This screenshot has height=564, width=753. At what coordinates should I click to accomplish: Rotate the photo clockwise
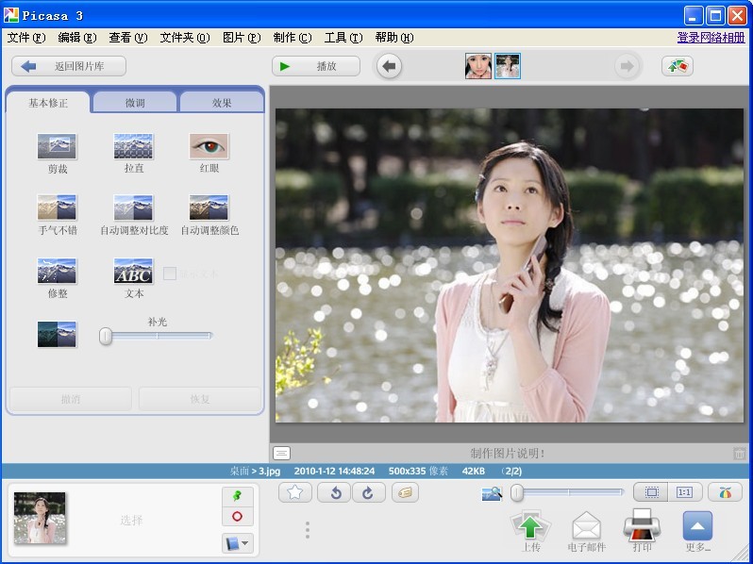368,492
